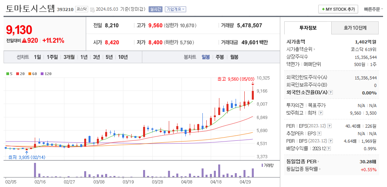Open the help icon beside PBR BPS

pyautogui.click(x=331, y=141)
